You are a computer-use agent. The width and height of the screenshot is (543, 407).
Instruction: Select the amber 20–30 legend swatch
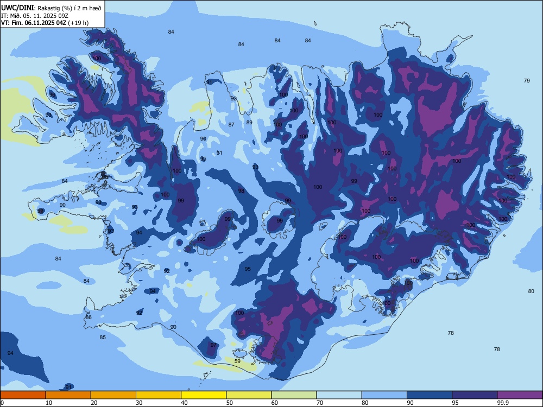[113, 395]
